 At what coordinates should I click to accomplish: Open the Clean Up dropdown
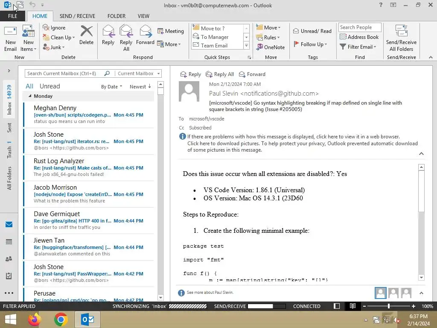tap(59, 38)
